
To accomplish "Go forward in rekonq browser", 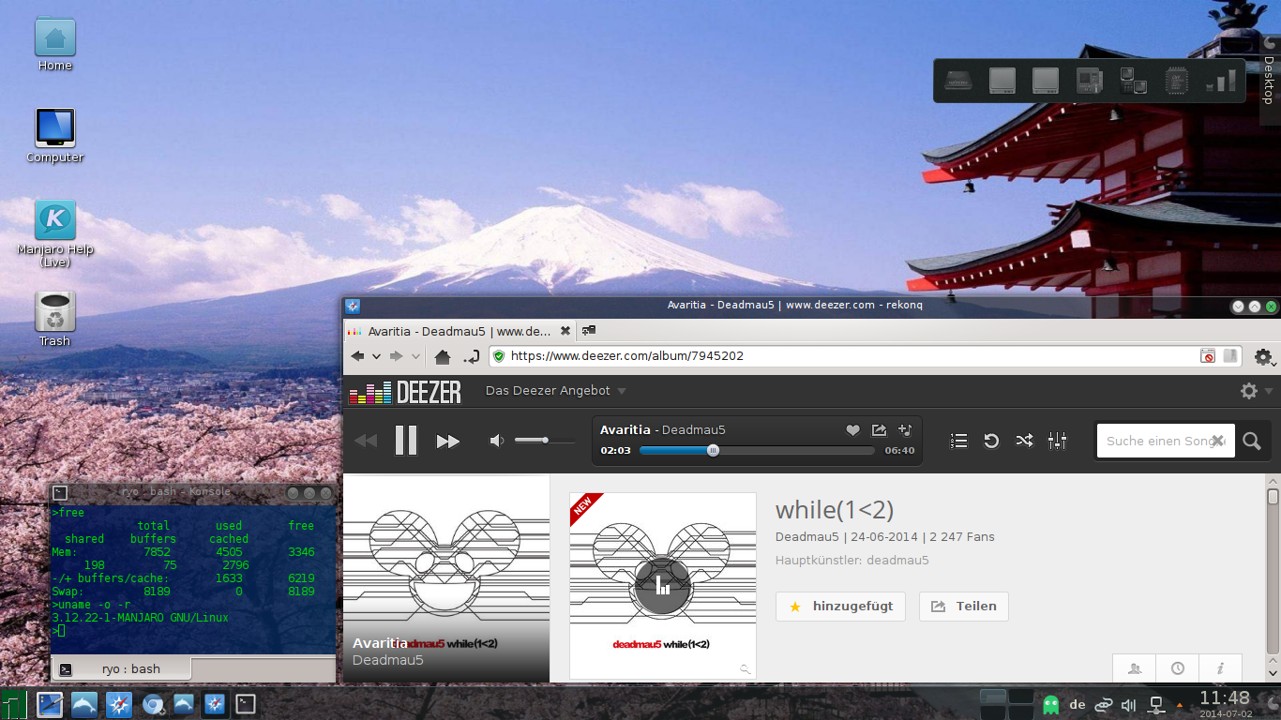I will pyautogui.click(x=397, y=356).
